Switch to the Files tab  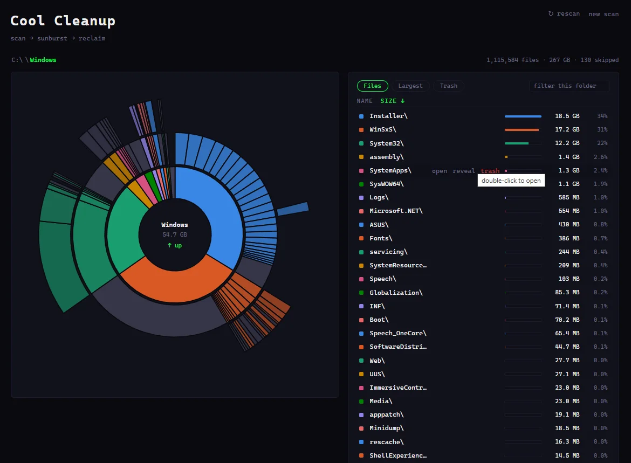[x=372, y=86]
